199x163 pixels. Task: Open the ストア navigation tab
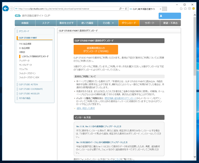46,23
